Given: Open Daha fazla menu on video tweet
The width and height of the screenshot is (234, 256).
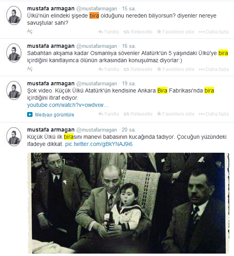Looking at the screenshot, I should point(214,114).
